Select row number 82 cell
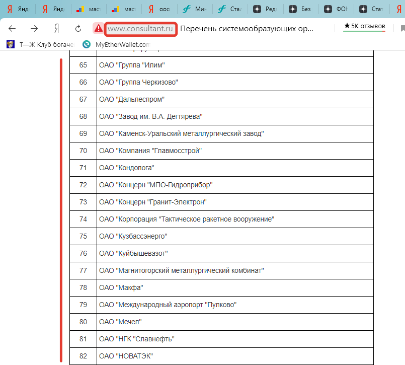Viewport: 405px width, 365px height. 83,356
